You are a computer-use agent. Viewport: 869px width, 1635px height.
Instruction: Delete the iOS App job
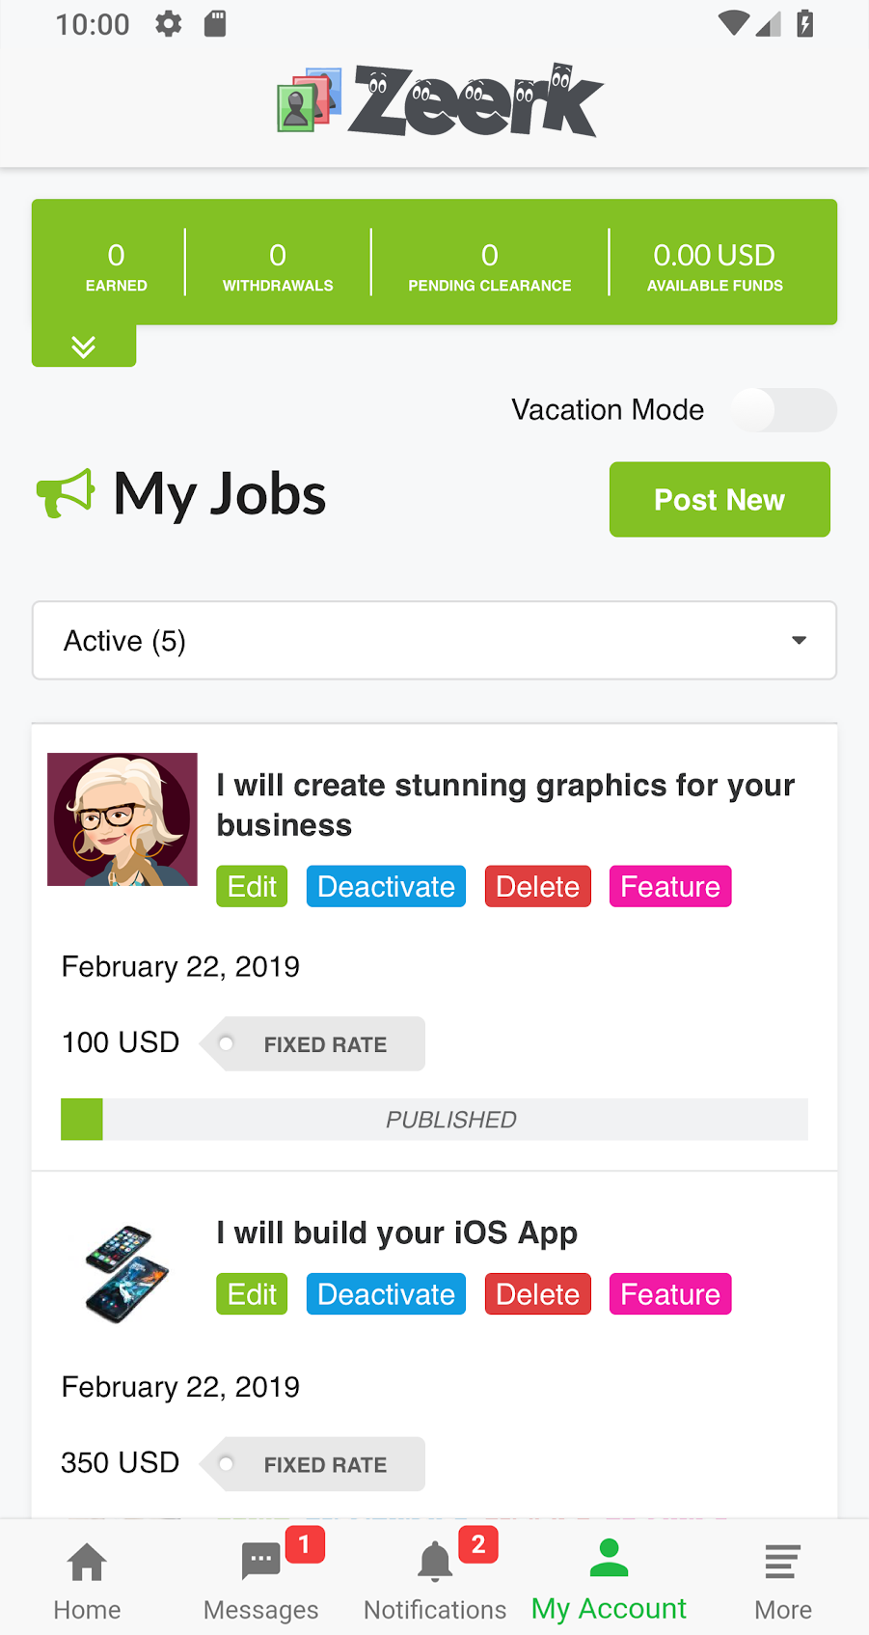(537, 1294)
